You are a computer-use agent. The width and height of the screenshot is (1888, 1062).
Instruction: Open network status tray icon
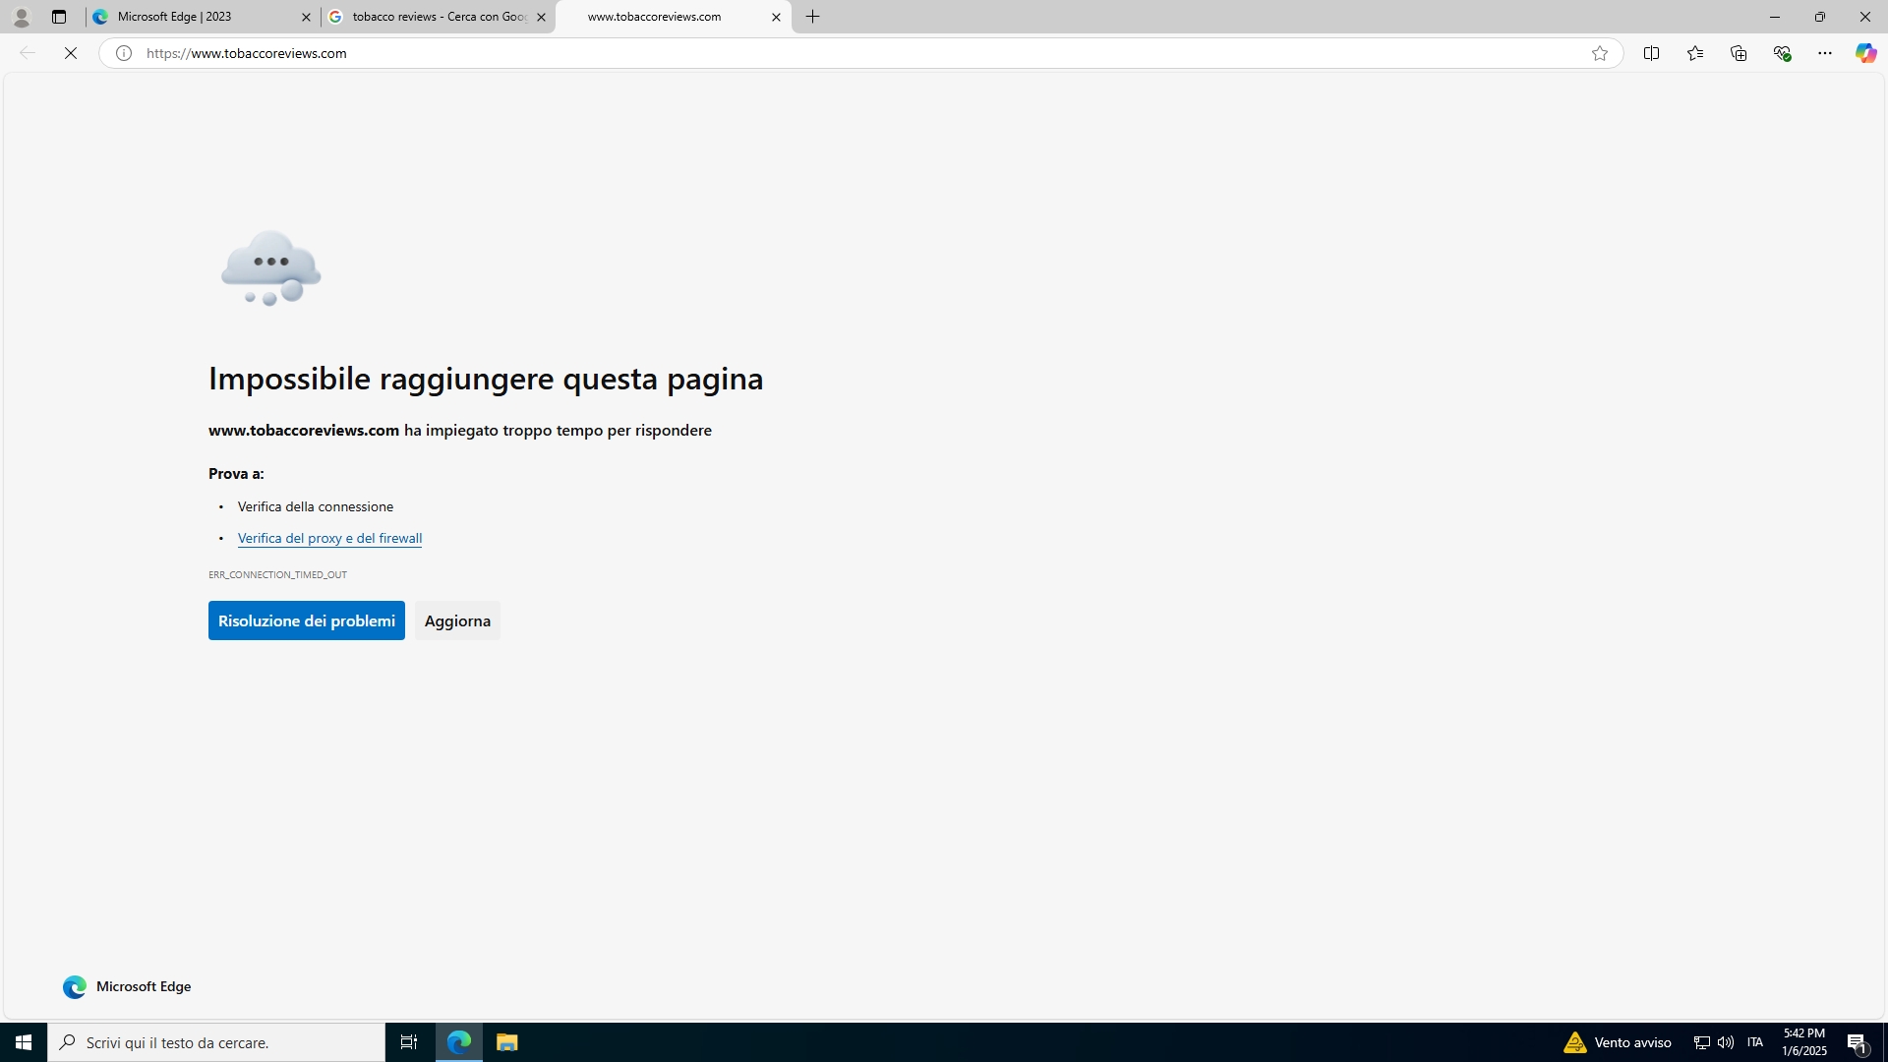pyautogui.click(x=1702, y=1042)
